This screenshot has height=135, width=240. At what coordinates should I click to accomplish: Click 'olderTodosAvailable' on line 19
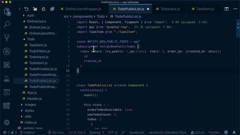point(104,110)
